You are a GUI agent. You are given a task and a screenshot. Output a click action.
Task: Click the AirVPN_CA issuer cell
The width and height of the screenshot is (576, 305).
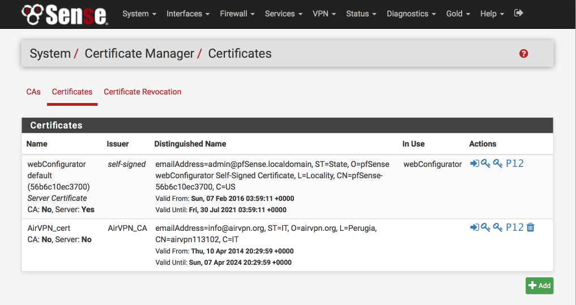127,228
